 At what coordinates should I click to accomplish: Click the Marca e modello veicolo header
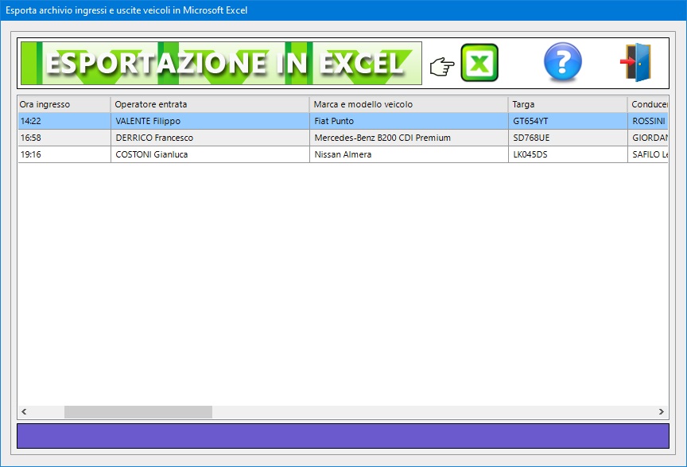point(409,104)
